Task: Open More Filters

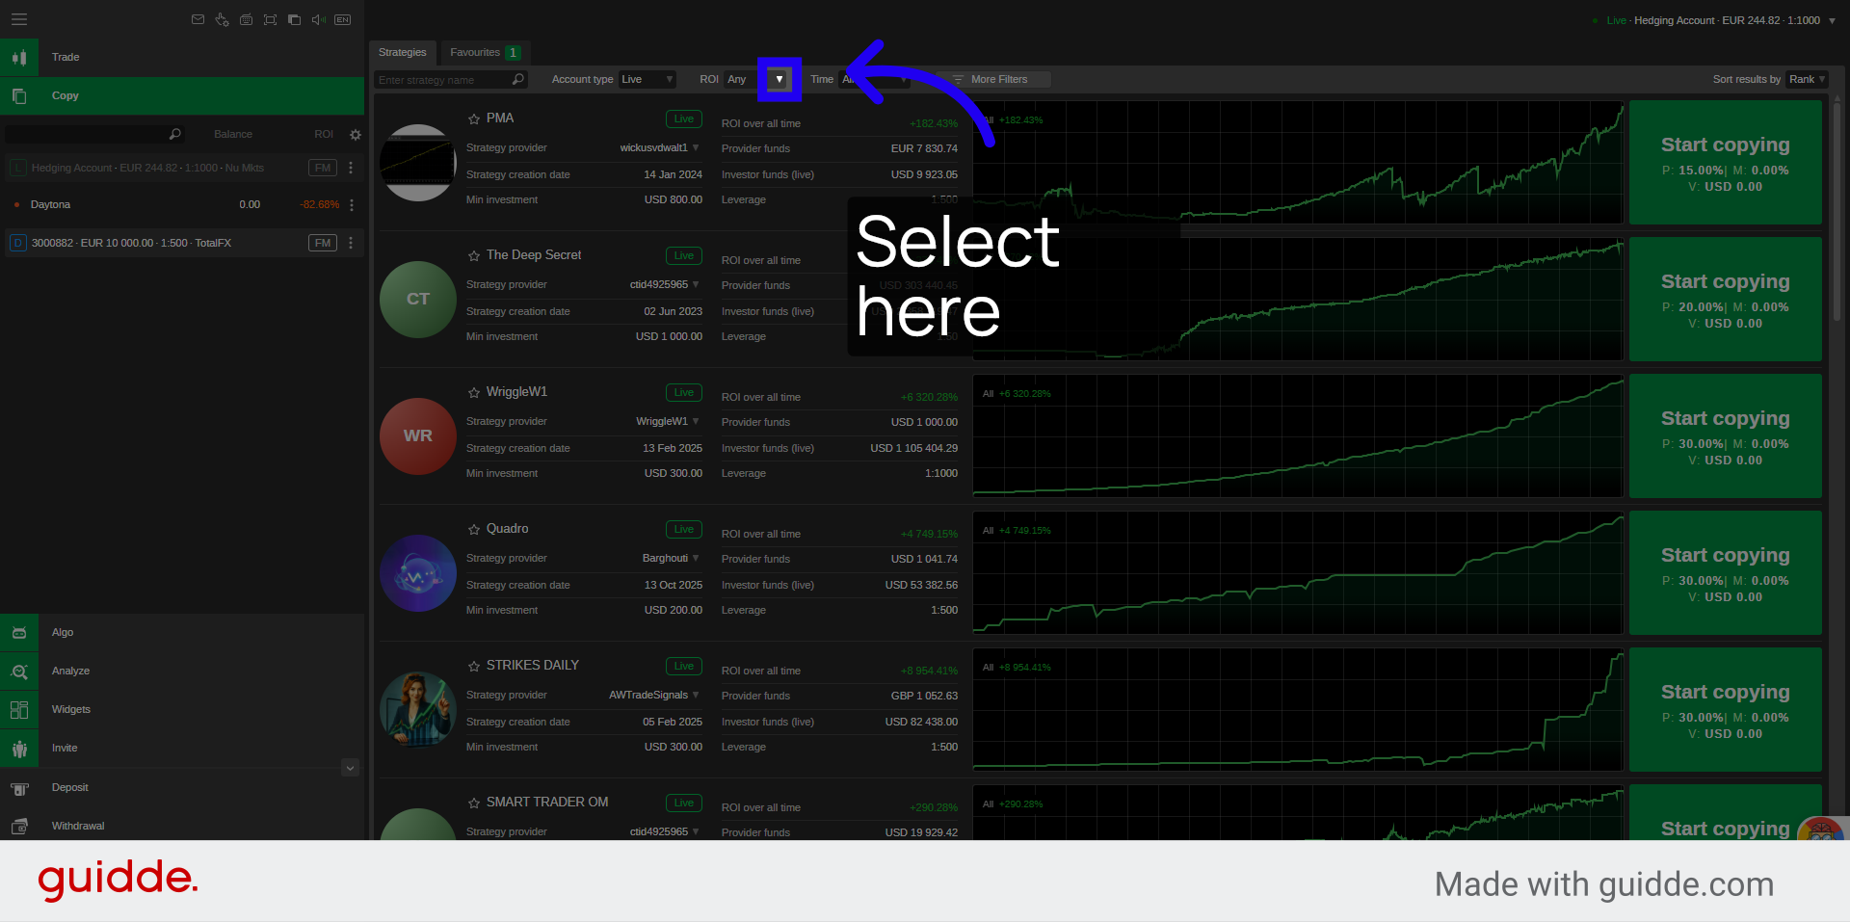Action: 996,79
